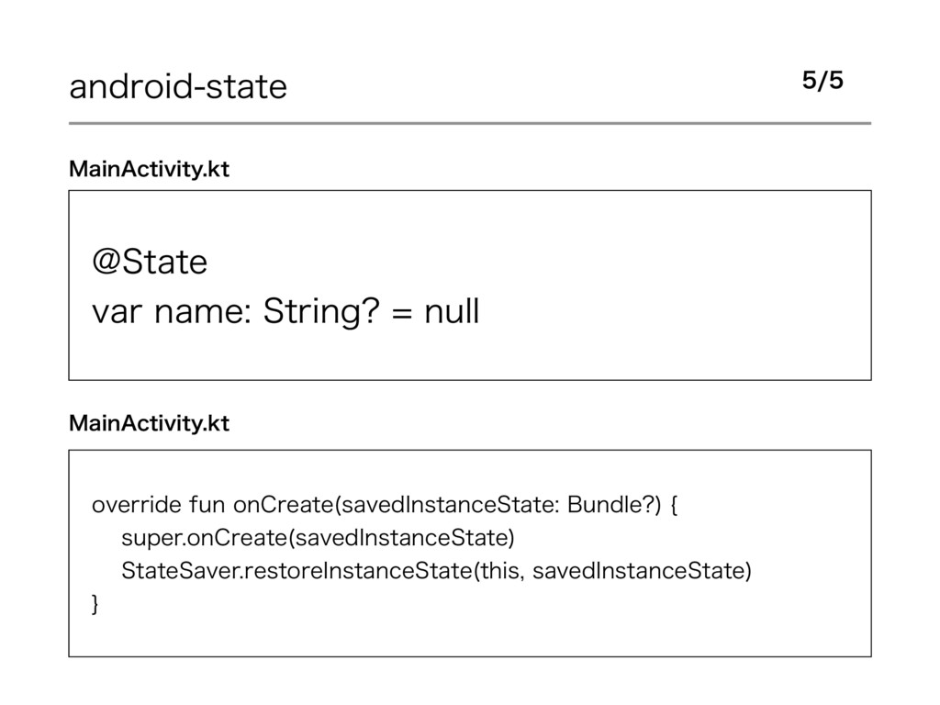
Task: Click the divider line under the title
Action: (x=470, y=123)
